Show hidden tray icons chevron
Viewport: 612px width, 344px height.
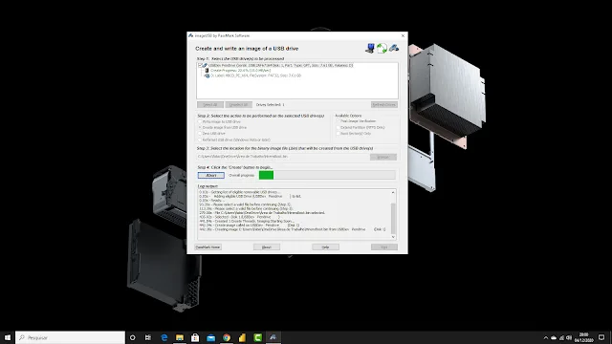click(x=546, y=337)
